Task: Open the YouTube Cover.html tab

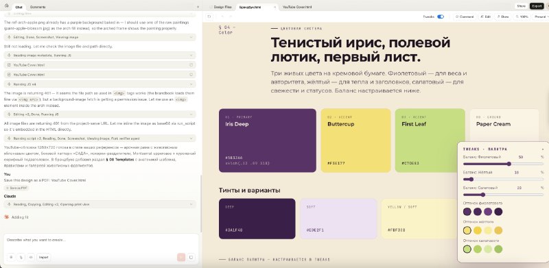Action: tap(297, 7)
